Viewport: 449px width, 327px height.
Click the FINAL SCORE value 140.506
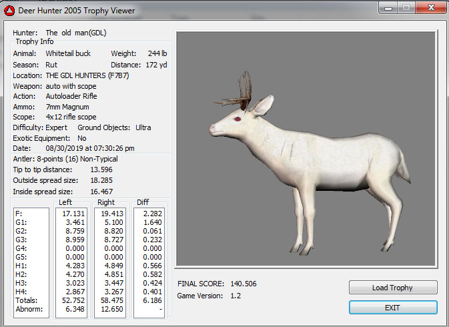coord(244,284)
